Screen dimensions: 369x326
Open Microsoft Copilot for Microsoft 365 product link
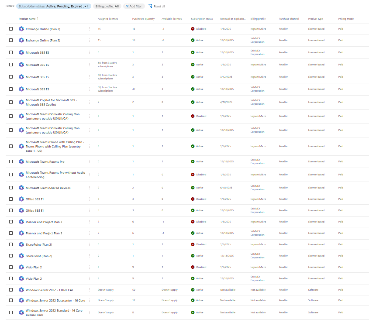pyautogui.click(x=51, y=102)
